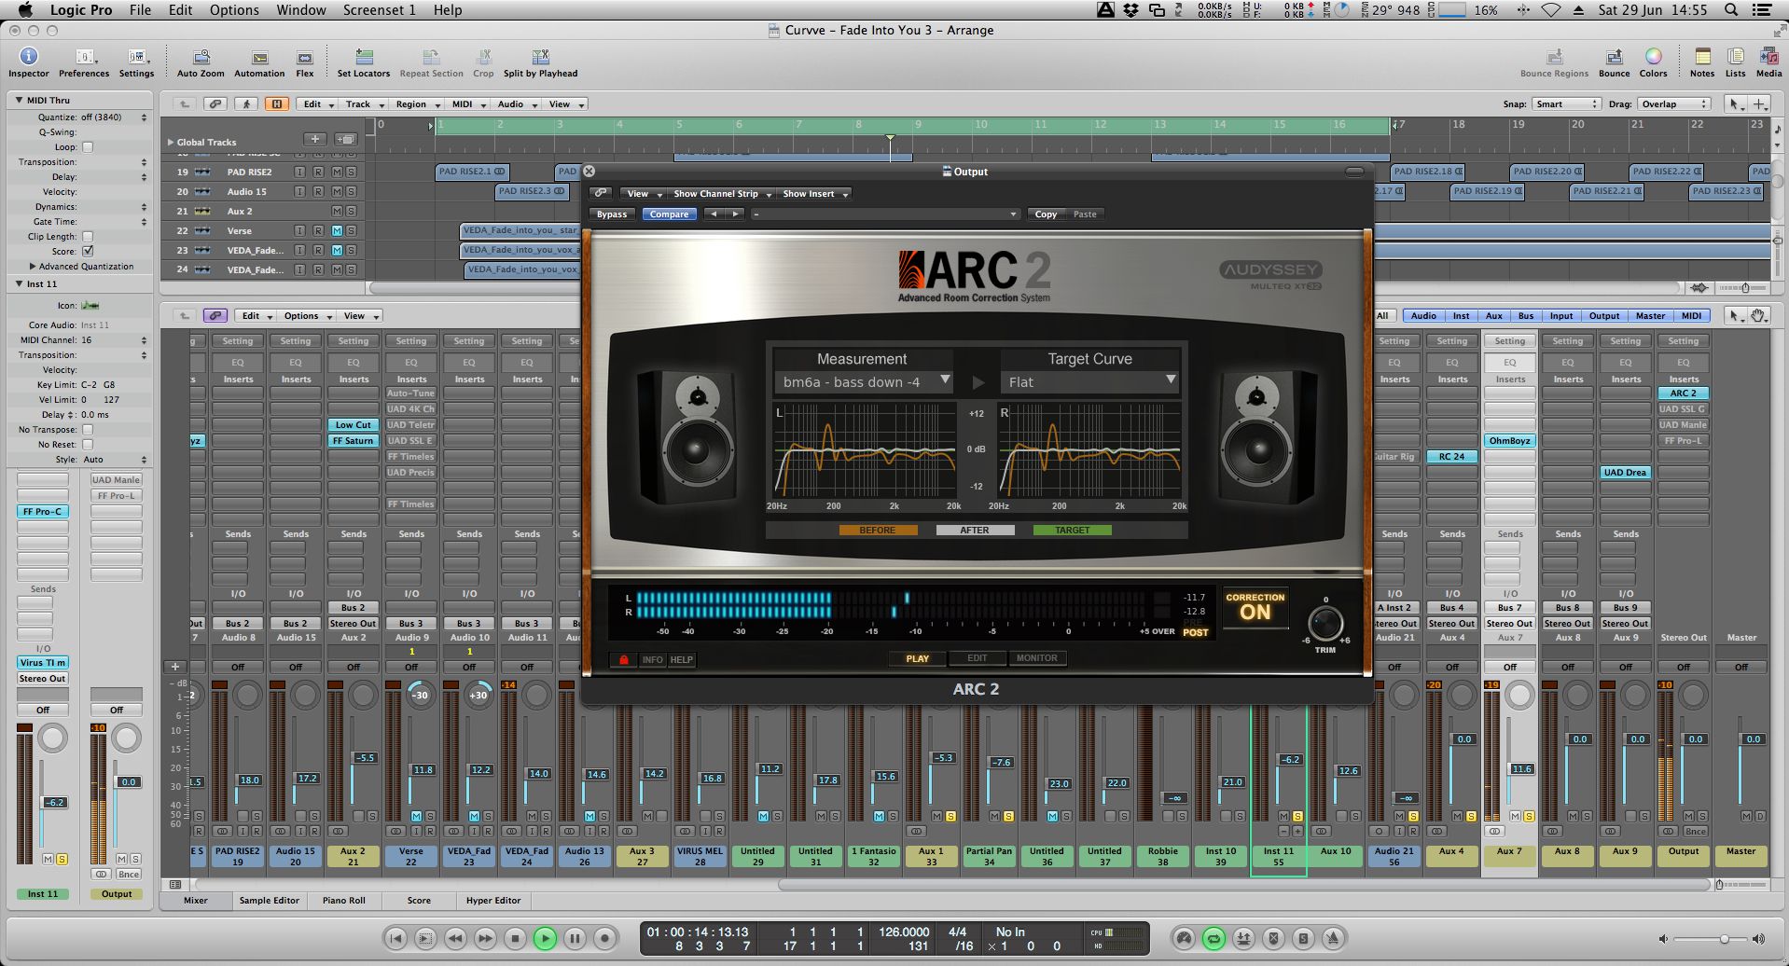Click the plugin Compare button
The height and width of the screenshot is (966, 1789).
669,214
